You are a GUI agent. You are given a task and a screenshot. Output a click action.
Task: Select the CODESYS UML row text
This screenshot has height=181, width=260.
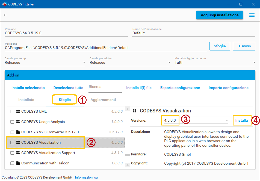pyautogui.click(x=34, y=111)
